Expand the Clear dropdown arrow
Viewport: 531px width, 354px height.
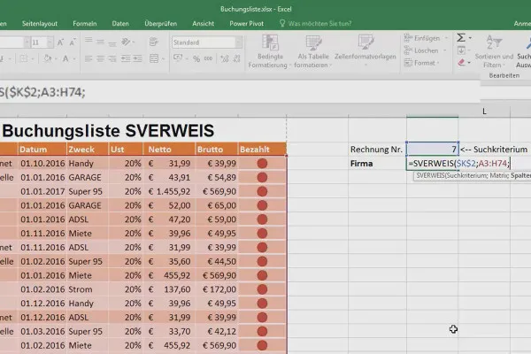pyautogui.click(x=469, y=63)
